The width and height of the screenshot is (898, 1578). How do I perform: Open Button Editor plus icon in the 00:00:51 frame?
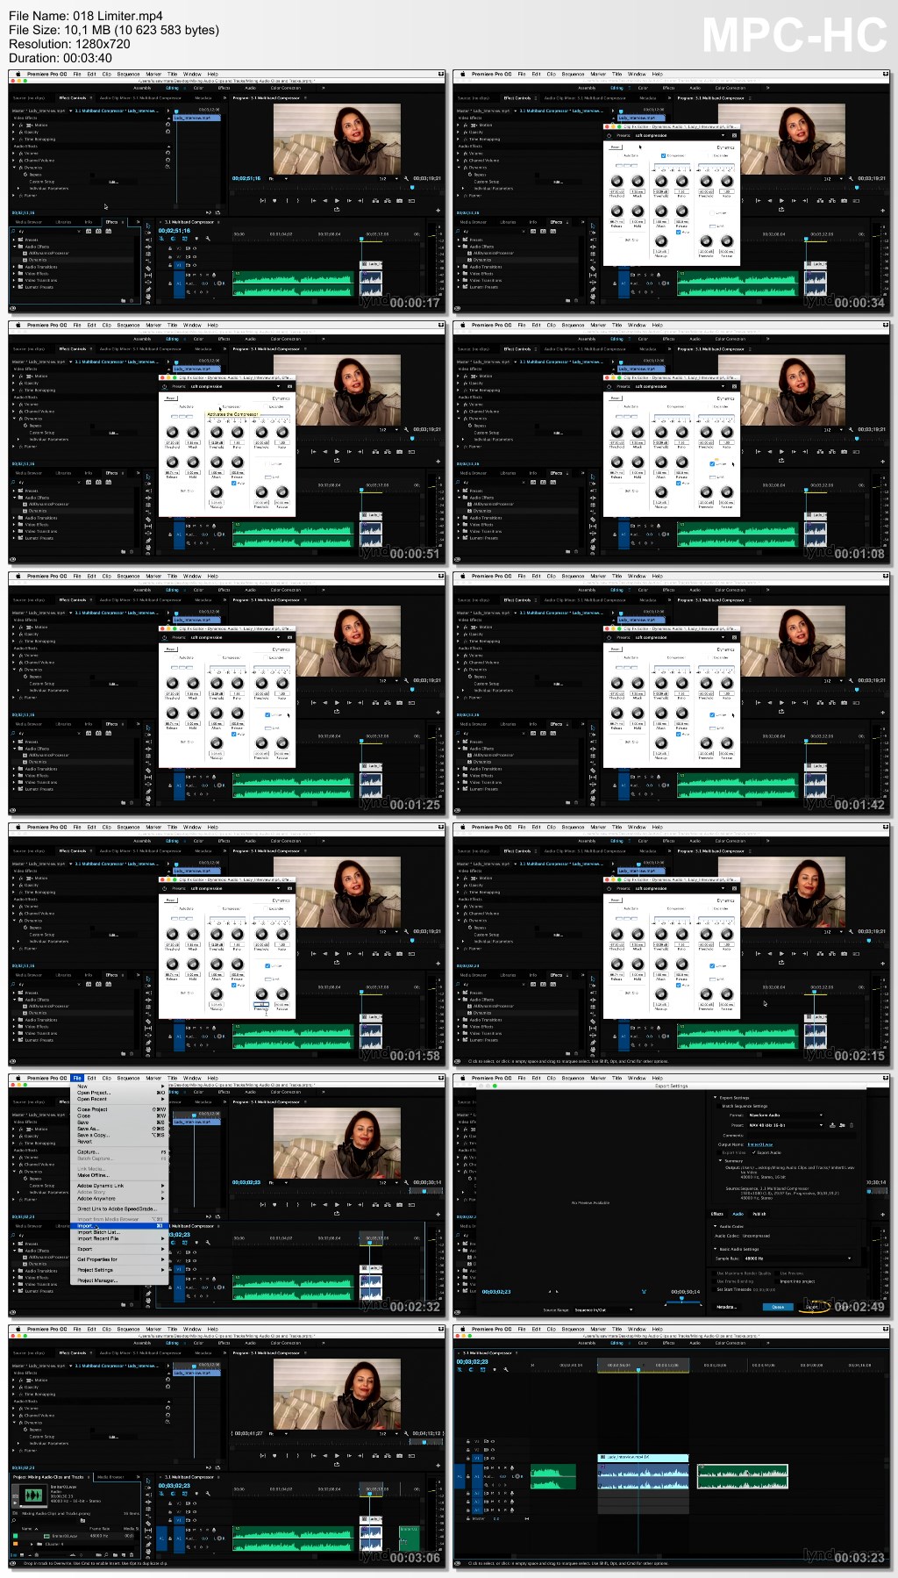[x=438, y=461]
